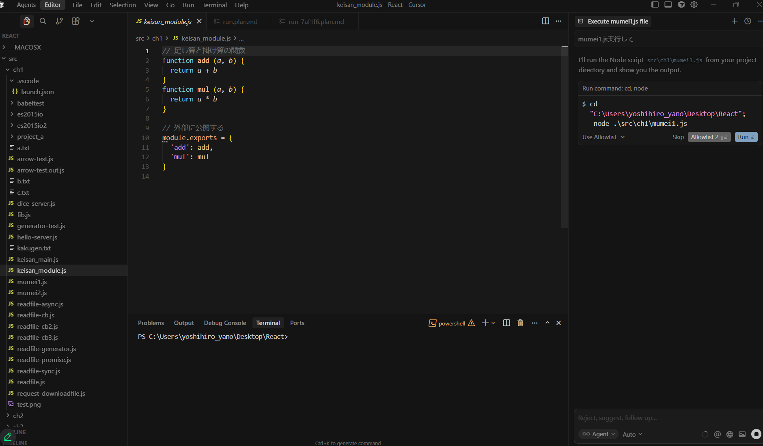Switch to Agents mode
Screen dimensions: 763x446
pos(26,5)
